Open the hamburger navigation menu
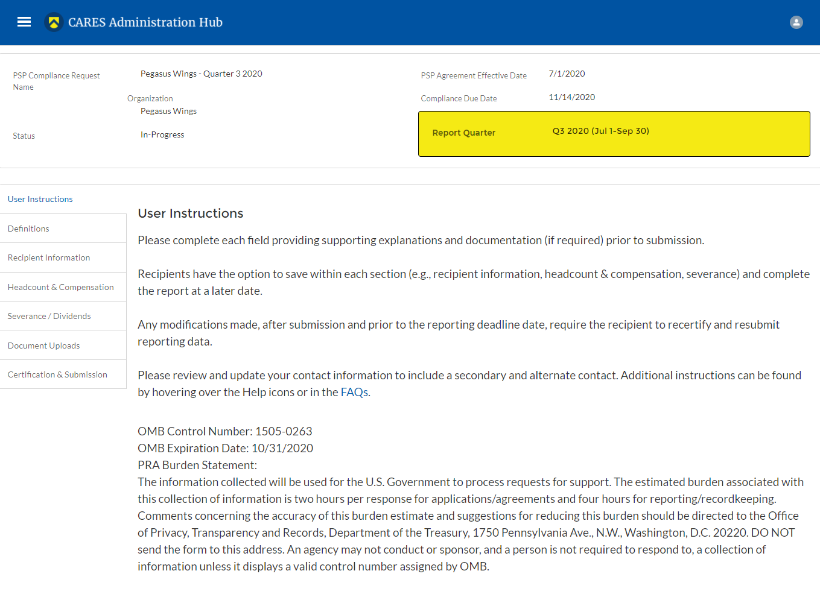The height and width of the screenshot is (600, 820). click(x=24, y=22)
